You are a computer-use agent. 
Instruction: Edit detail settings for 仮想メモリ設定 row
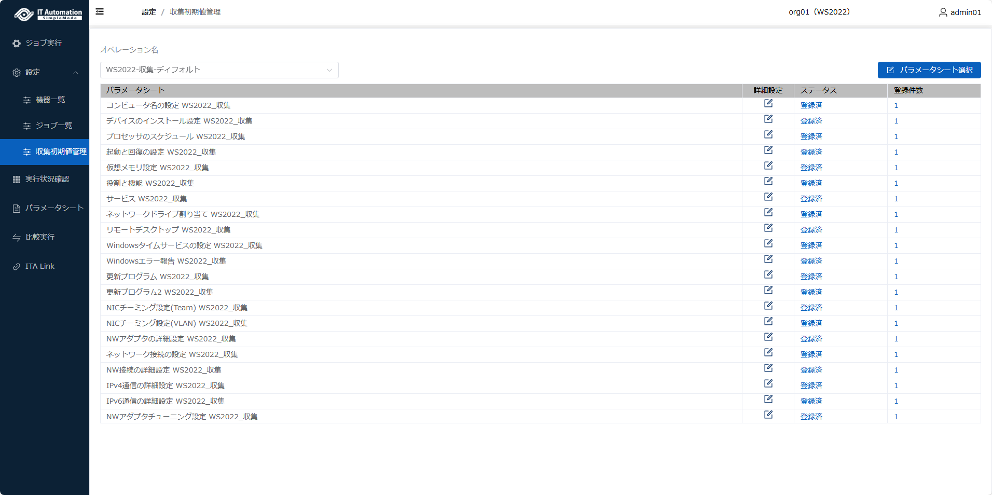[x=768, y=166]
